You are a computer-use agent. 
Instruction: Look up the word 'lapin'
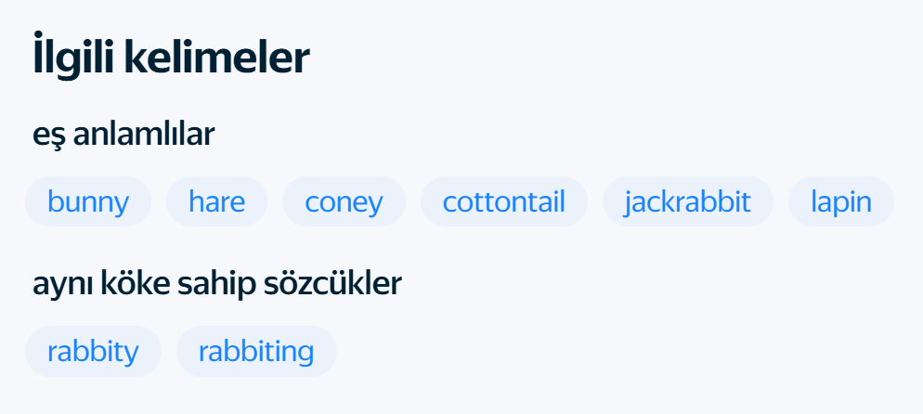[x=840, y=201]
